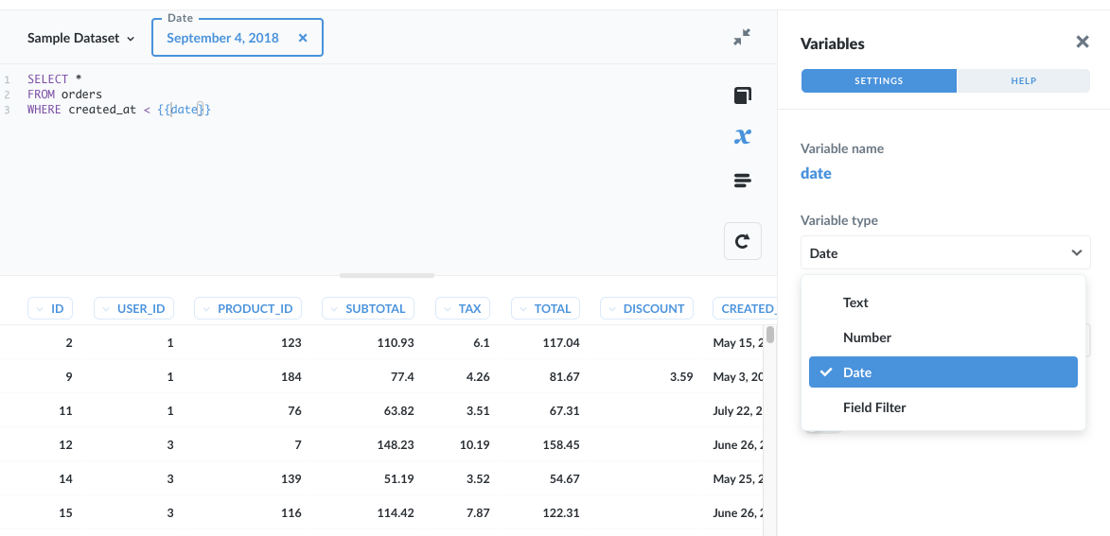Open the Sample Dataset database dropdown
The image size is (1110, 536).
pyautogui.click(x=80, y=39)
